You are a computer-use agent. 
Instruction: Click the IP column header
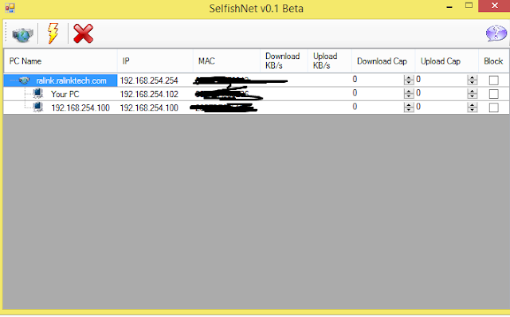tap(155, 61)
